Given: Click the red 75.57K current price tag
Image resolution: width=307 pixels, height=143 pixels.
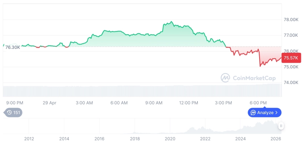Looking at the screenshot, I should coord(291,58).
